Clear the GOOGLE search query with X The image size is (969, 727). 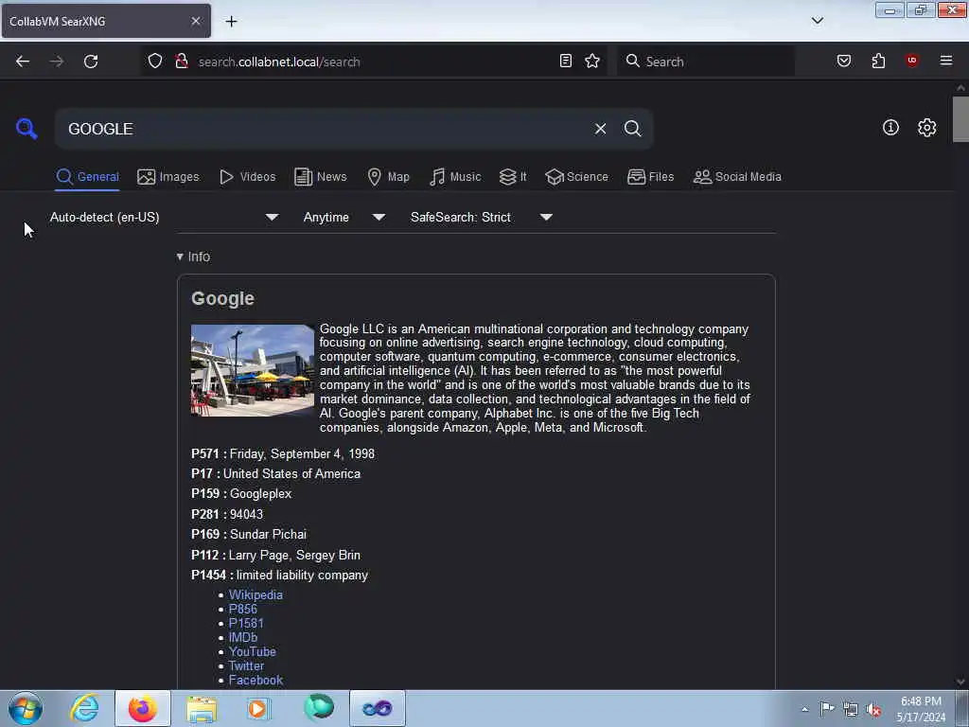tap(600, 129)
